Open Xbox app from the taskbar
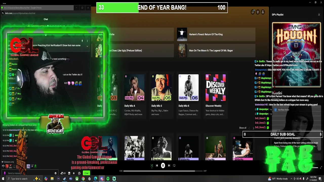 [x=77, y=179]
